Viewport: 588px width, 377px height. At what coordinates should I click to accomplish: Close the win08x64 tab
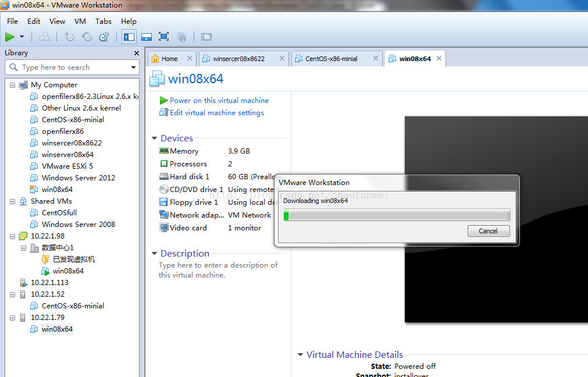pyautogui.click(x=439, y=59)
